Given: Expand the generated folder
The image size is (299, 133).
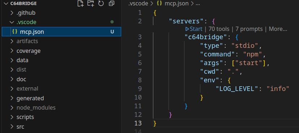Looking at the screenshot, I should coord(12,98).
